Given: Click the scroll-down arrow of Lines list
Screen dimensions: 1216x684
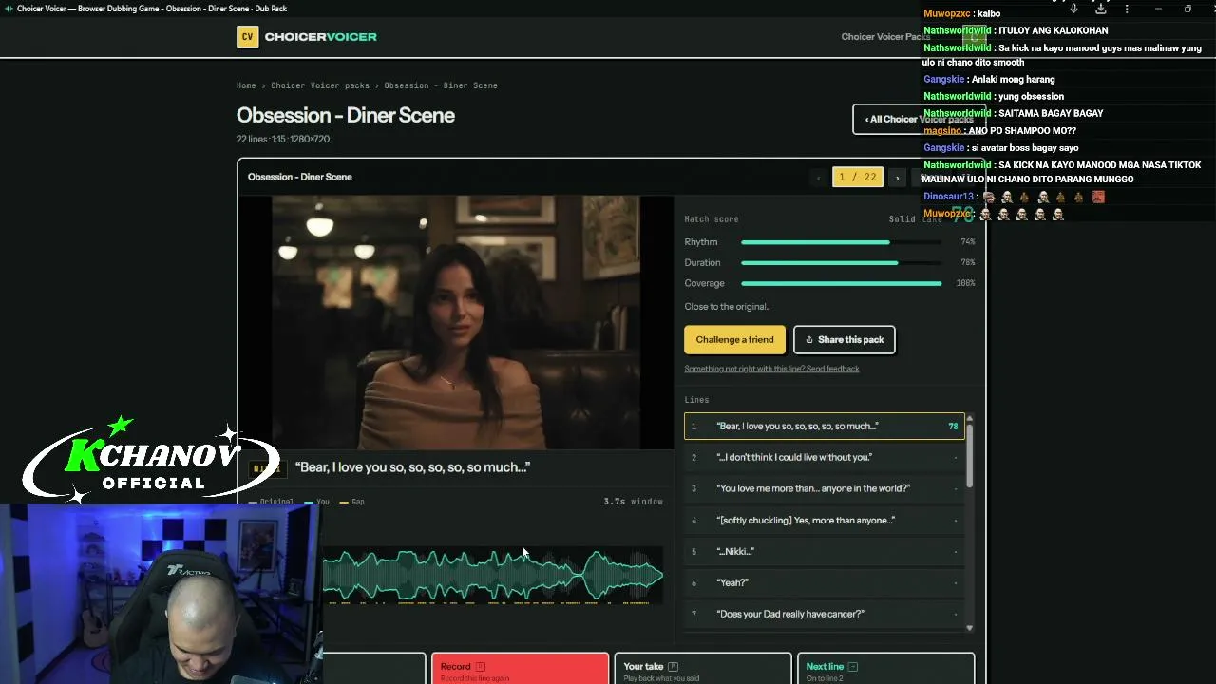Looking at the screenshot, I should [x=969, y=628].
